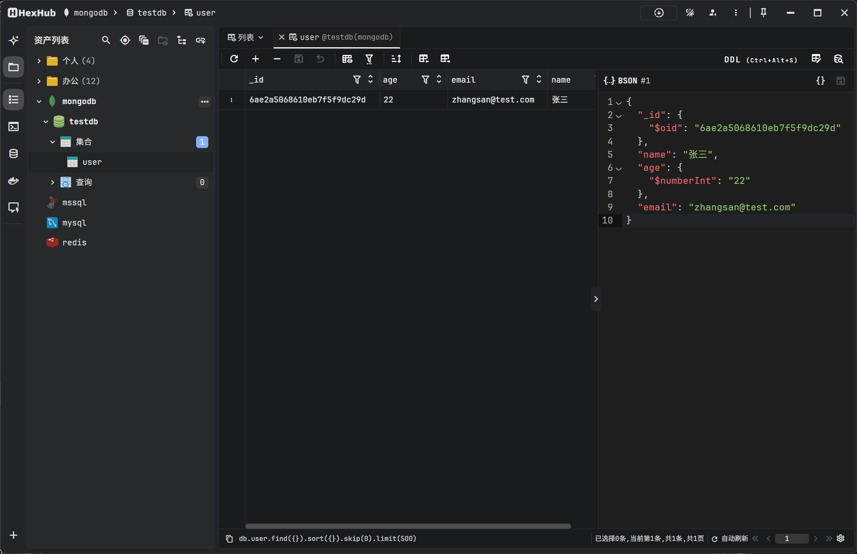
Task: Open the database icon in left sidebar
Action: tap(13, 153)
